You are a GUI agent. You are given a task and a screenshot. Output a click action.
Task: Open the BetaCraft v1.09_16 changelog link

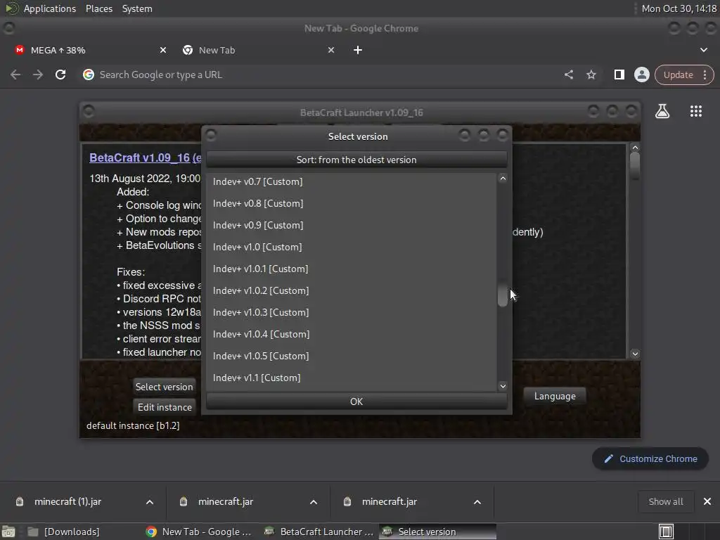(x=145, y=158)
